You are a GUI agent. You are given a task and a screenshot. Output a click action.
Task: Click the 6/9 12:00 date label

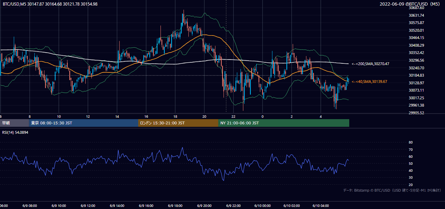pos(88,206)
